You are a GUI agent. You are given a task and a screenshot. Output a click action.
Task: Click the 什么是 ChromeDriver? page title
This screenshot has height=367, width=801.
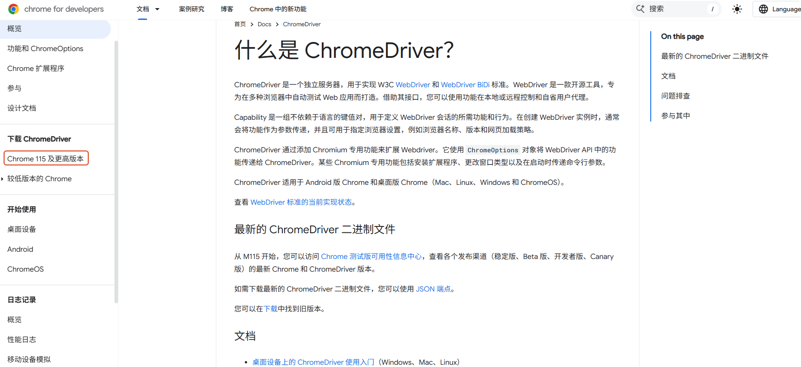(x=344, y=50)
